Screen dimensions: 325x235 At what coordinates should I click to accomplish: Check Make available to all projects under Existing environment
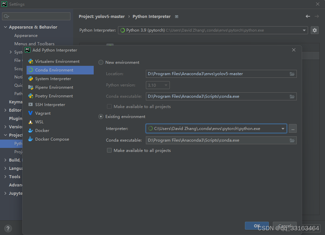tap(109, 150)
